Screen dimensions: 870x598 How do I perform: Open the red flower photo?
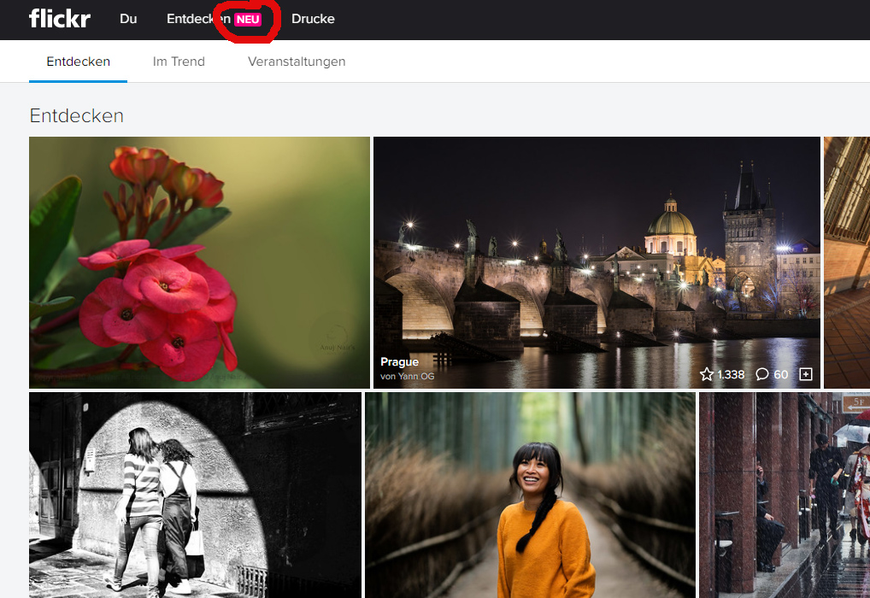199,262
